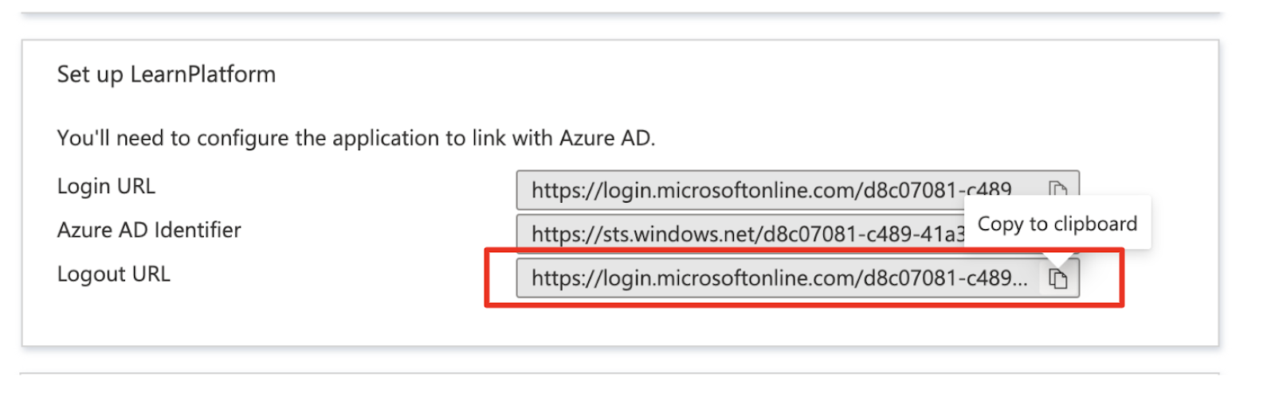Image resolution: width=1275 pixels, height=404 pixels.
Task: Copy the Logout URL to clipboard
Action: [x=1057, y=278]
